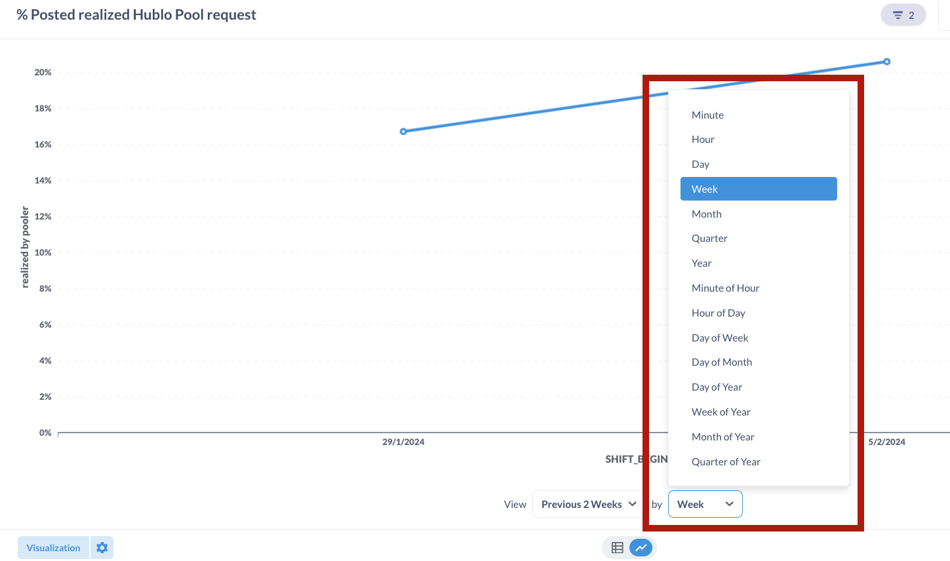Select the line chart view icon
The image size is (950, 561).
pyautogui.click(x=641, y=547)
